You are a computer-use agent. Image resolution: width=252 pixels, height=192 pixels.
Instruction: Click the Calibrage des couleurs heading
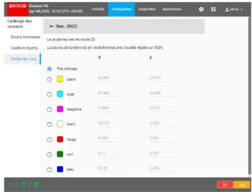(20, 24)
